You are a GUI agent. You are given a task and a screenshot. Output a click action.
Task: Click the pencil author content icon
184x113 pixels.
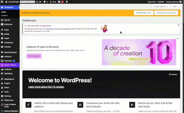coord(29,105)
